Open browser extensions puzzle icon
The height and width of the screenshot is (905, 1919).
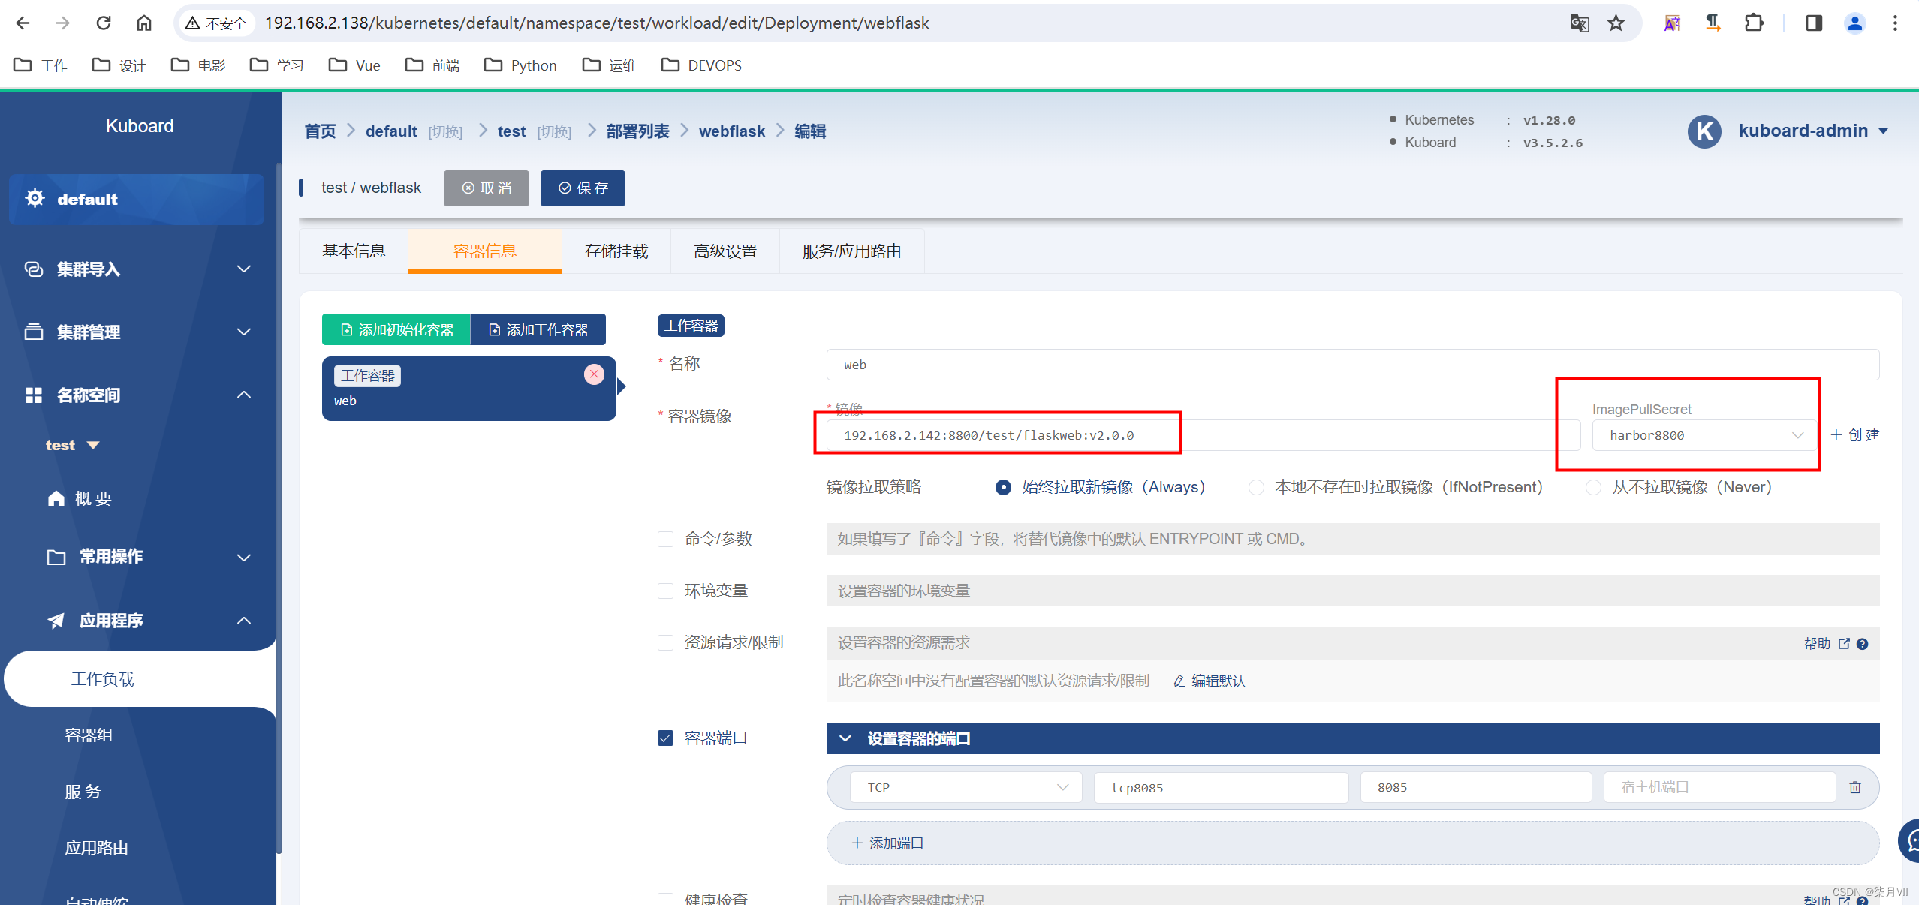[x=1754, y=23]
